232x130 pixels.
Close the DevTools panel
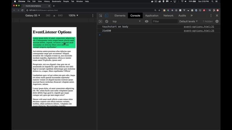pos(217,16)
